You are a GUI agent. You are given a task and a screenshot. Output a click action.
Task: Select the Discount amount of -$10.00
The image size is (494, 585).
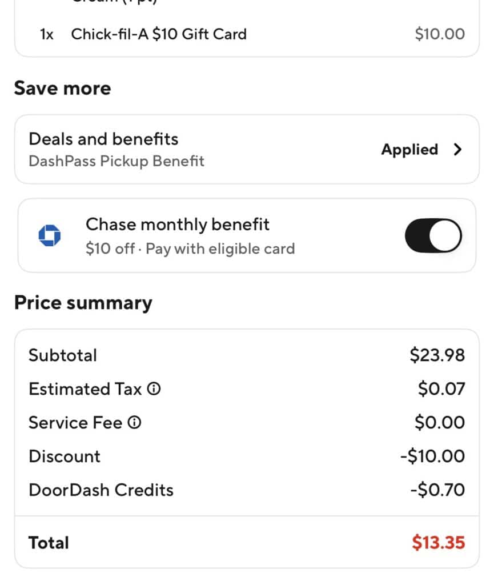432,456
